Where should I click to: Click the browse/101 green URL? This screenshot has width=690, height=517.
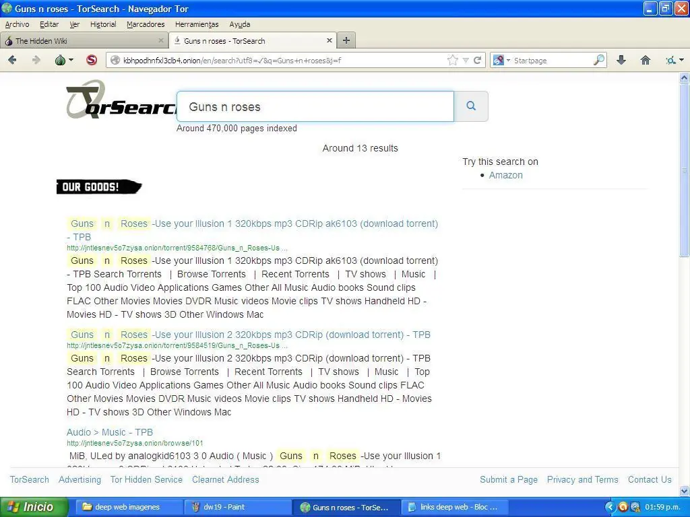coord(135,443)
